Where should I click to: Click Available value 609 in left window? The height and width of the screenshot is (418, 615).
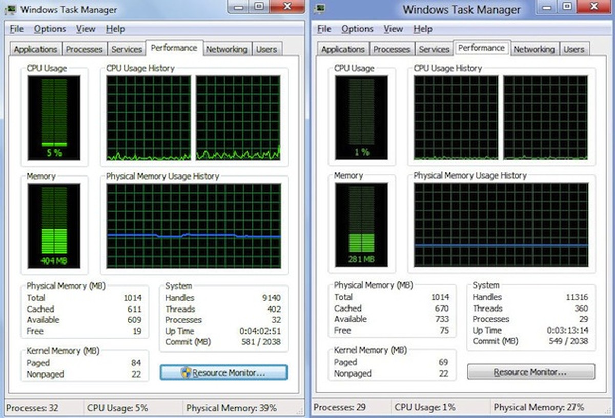(x=134, y=320)
